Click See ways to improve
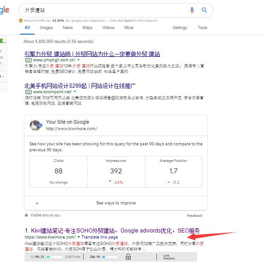Image resolution: width=266 pixels, height=263 pixels. pos(116,203)
